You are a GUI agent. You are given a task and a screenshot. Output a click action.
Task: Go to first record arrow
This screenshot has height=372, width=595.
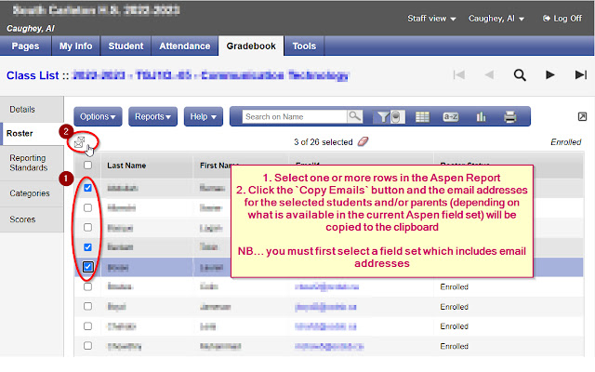point(459,74)
